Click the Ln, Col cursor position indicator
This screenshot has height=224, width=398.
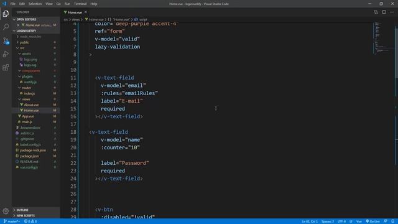[310, 222]
